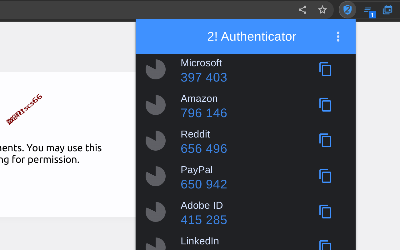
Task: Open the Authenticator three-dot menu
Action: pyautogui.click(x=338, y=37)
